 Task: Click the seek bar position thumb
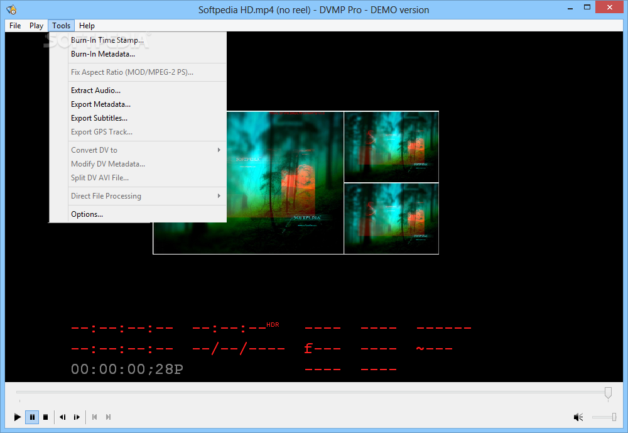[608, 393]
